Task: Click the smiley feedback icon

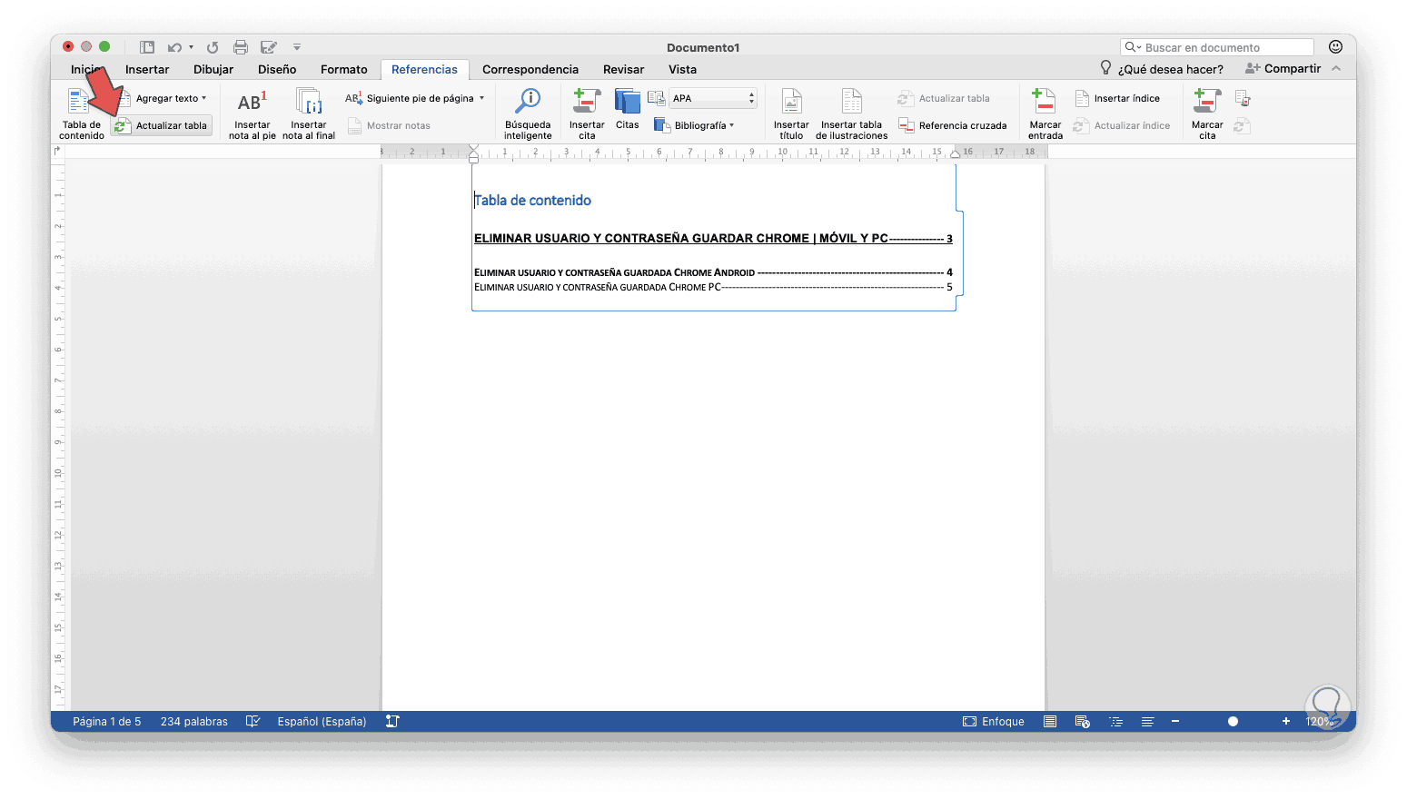Action: 1335,47
